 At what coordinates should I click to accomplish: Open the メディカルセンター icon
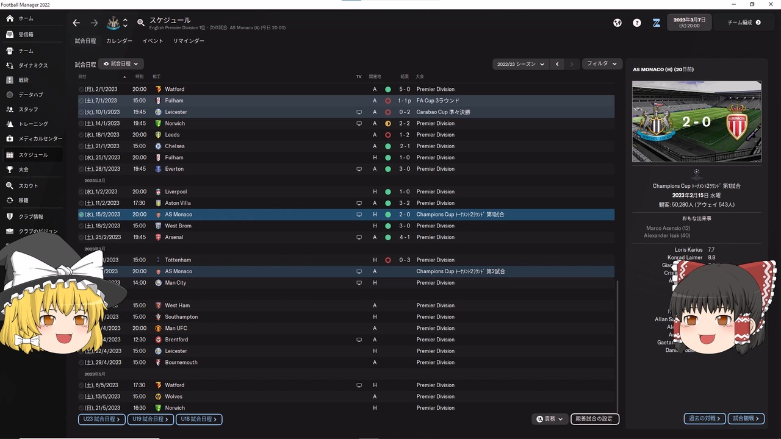point(10,138)
